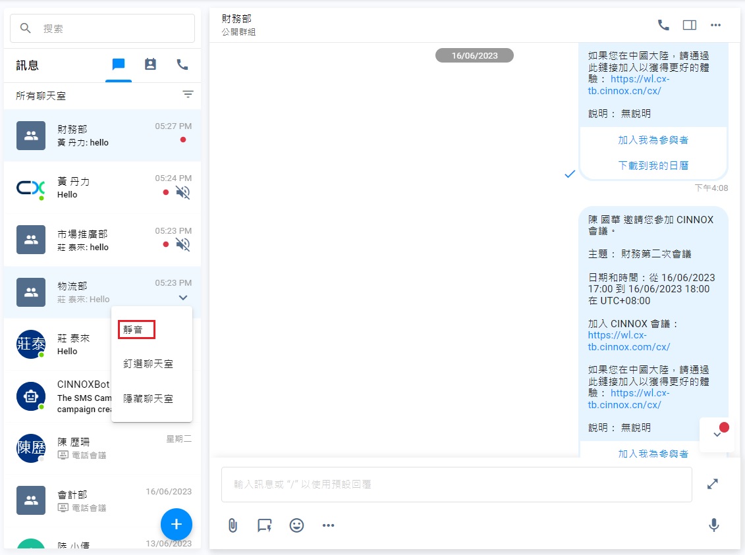Click unread red dot on 財務部 chat
This screenshot has height=555, width=745.
point(182,140)
